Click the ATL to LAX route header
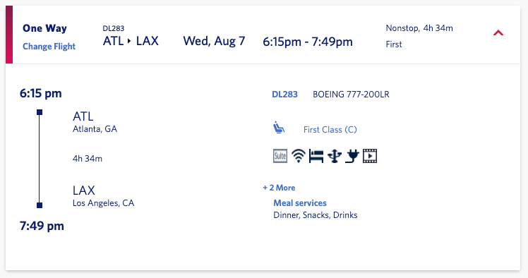Image resolution: width=528 pixels, height=278 pixels. (131, 41)
